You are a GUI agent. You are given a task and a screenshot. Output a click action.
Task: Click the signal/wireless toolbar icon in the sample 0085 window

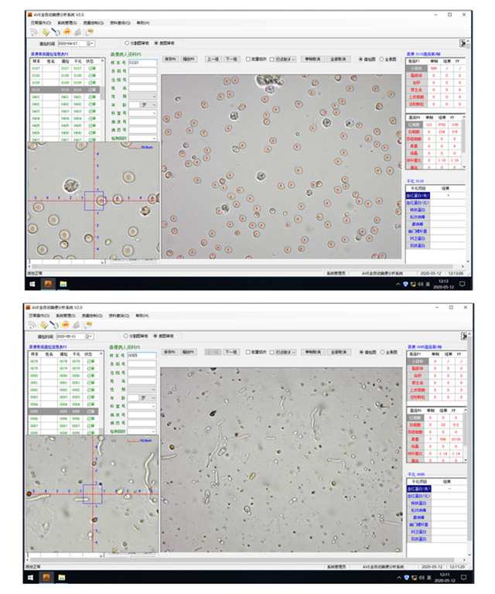coord(32,325)
